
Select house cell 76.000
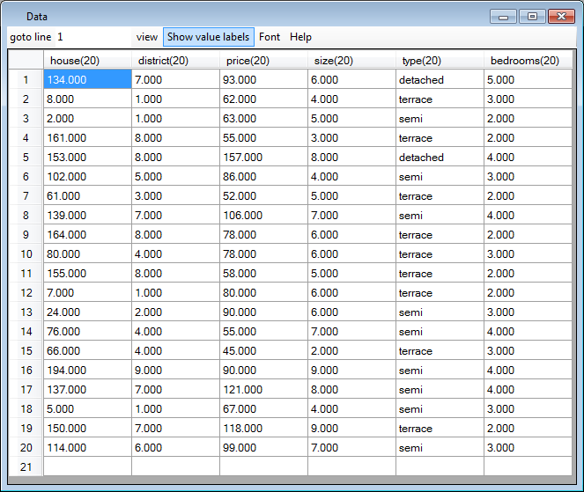coord(87,331)
